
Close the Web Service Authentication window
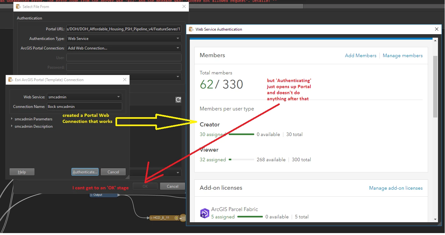tap(437, 29)
